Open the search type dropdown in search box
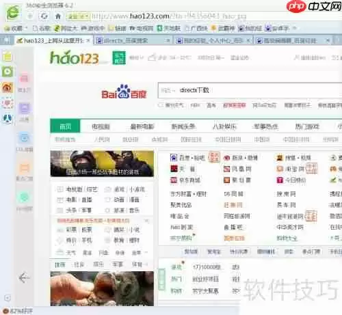 coord(168,90)
